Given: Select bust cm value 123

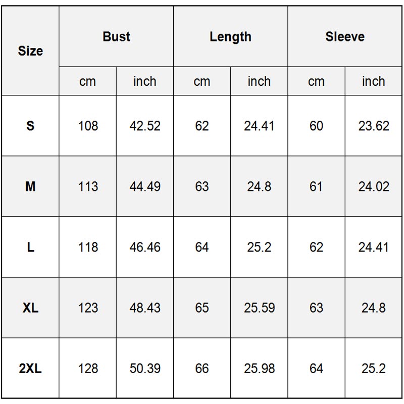Looking at the screenshot, I should tap(88, 308).
